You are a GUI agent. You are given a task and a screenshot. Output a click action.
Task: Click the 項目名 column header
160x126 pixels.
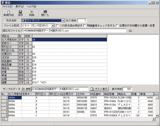tap(10, 36)
